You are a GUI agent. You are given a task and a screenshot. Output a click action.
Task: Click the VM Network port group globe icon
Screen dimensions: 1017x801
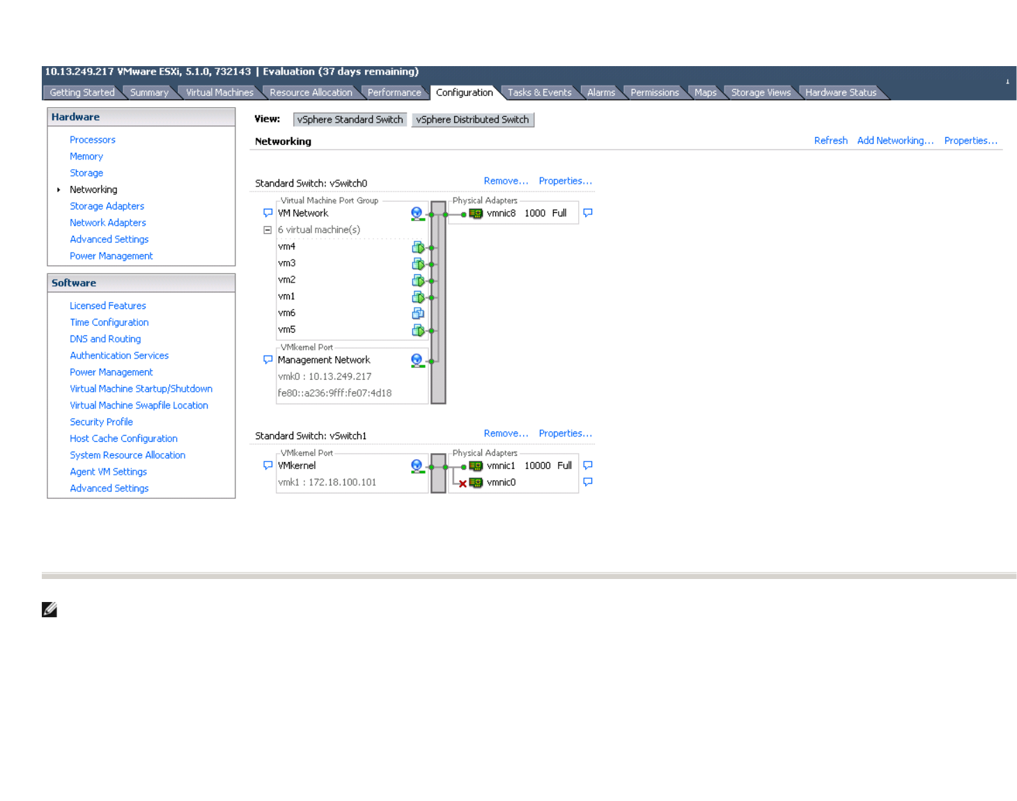pyautogui.click(x=417, y=214)
